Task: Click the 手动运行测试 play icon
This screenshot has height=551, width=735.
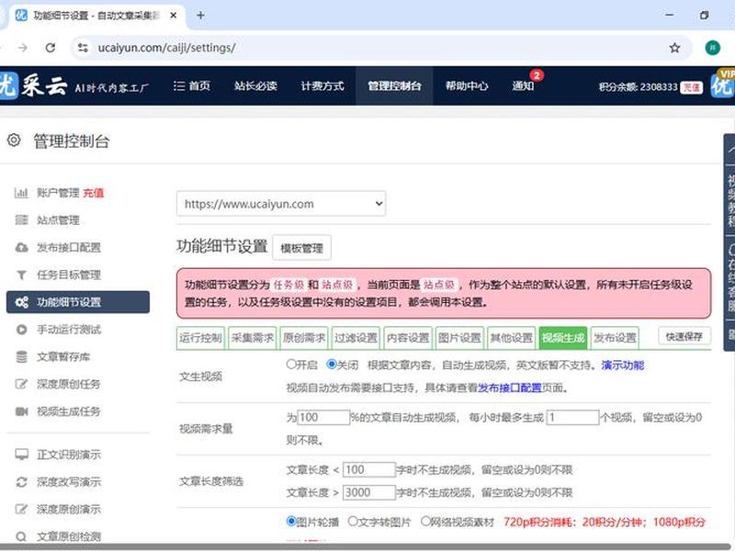Action: (21, 330)
